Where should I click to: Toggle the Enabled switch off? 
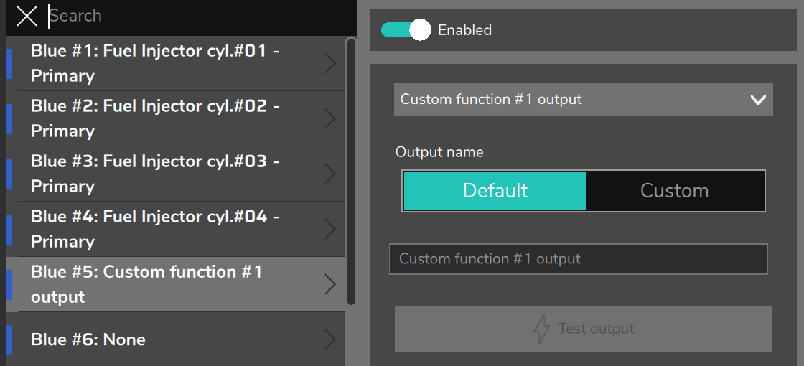click(x=406, y=30)
